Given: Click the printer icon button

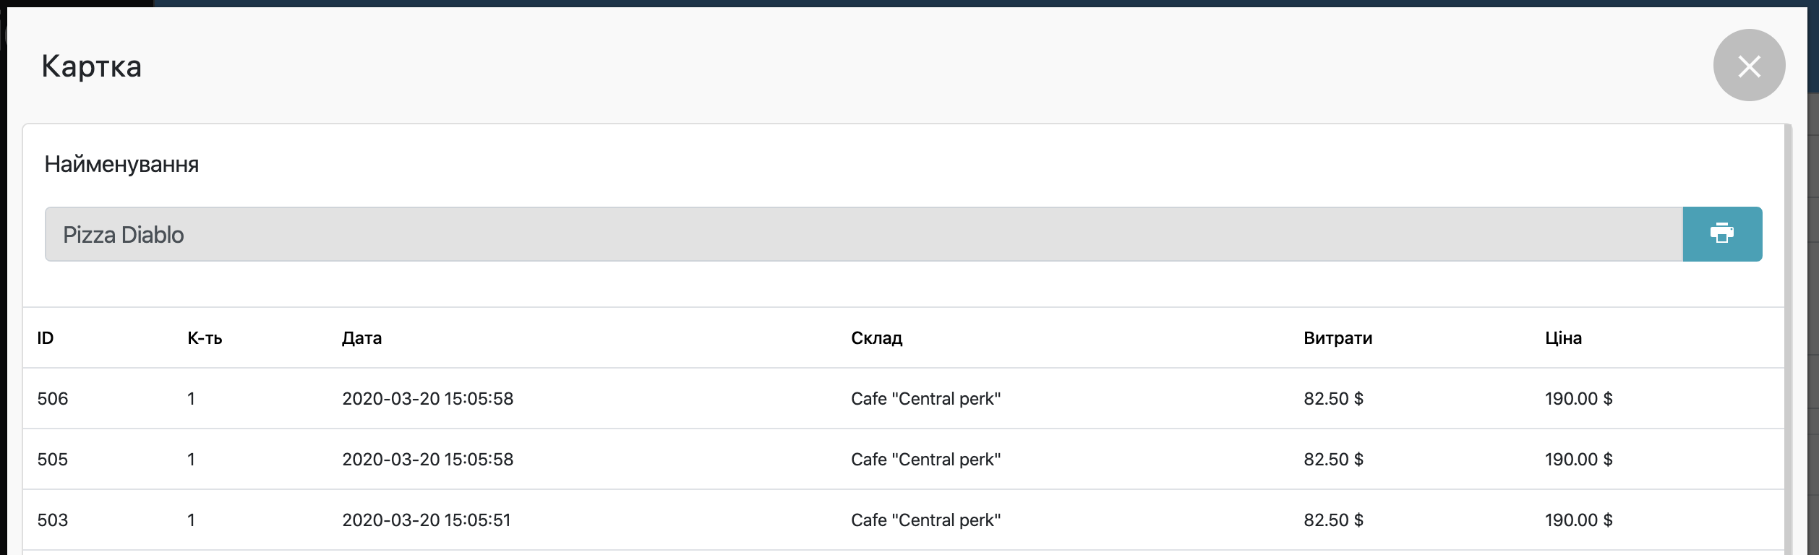Looking at the screenshot, I should click(x=1721, y=234).
